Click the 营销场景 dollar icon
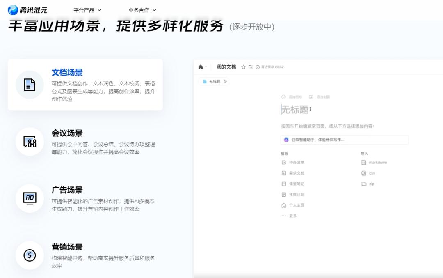 (29, 255)
